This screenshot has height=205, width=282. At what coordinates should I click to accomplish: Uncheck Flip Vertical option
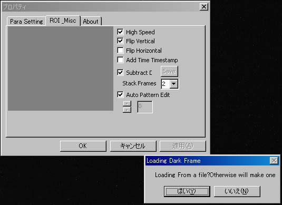click(x=120, y=41)
